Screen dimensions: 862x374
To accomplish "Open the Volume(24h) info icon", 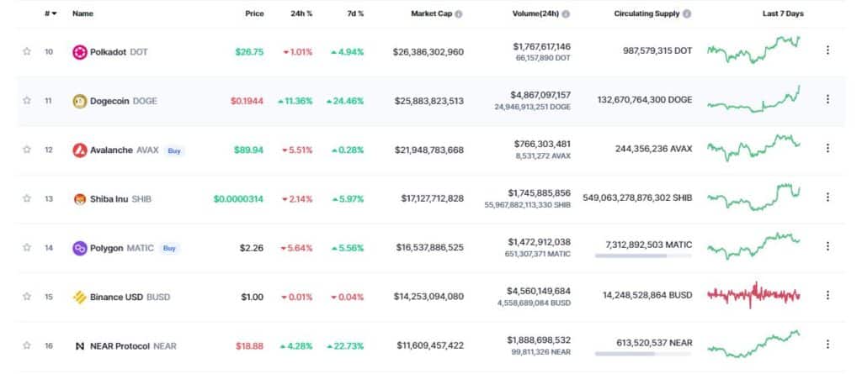I will (566, 13).
